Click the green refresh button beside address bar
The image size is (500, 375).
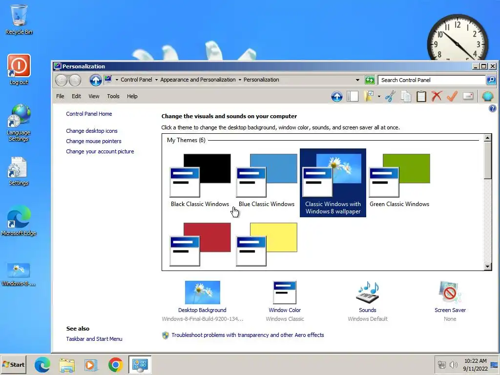pyautogui.click(x=370, y=80)
